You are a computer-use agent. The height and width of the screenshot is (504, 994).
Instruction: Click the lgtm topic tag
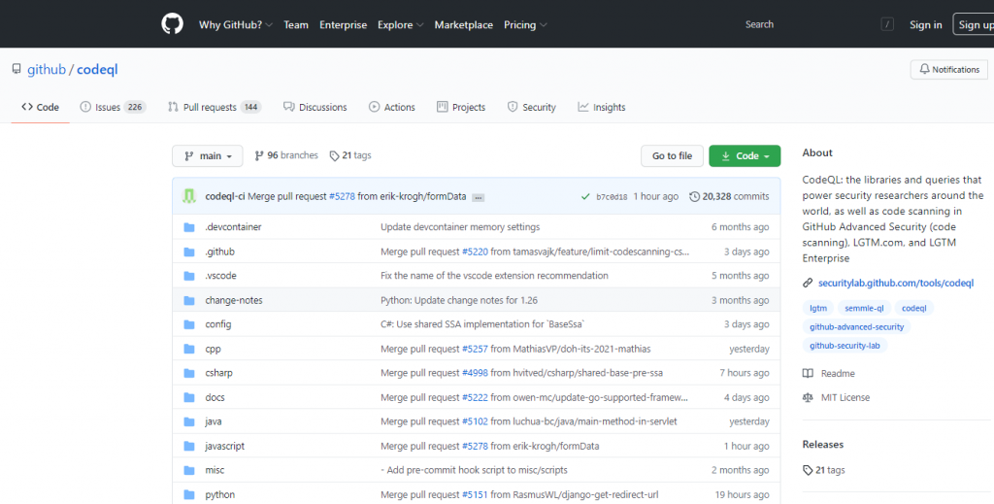818,308
